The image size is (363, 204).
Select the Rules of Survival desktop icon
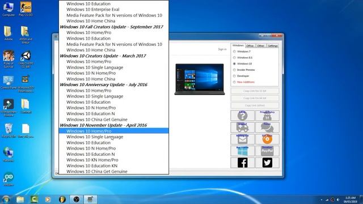pyautogui.click(x=9, y=59)
